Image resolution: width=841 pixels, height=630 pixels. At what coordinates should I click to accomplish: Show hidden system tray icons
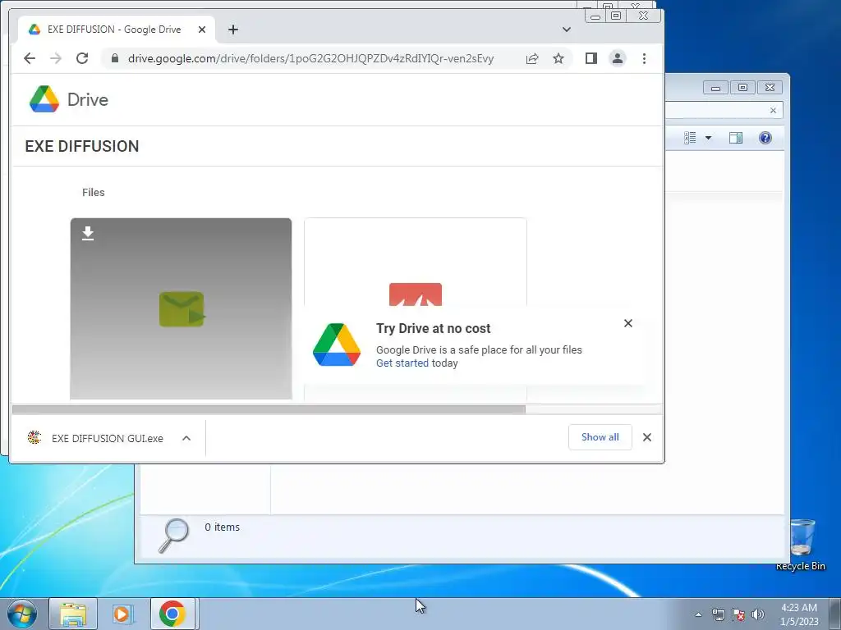pos(698,614)
